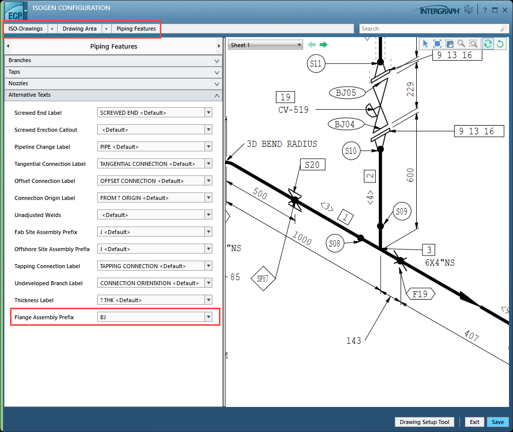Click the single-arrow regenerate drawing icon

coord(499,44)
